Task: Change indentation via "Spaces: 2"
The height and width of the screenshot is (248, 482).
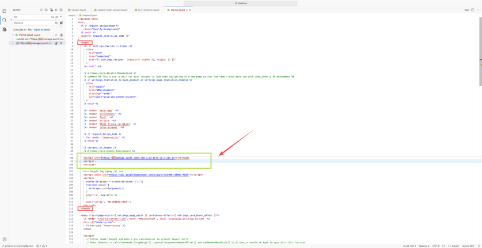Action: 424,246
